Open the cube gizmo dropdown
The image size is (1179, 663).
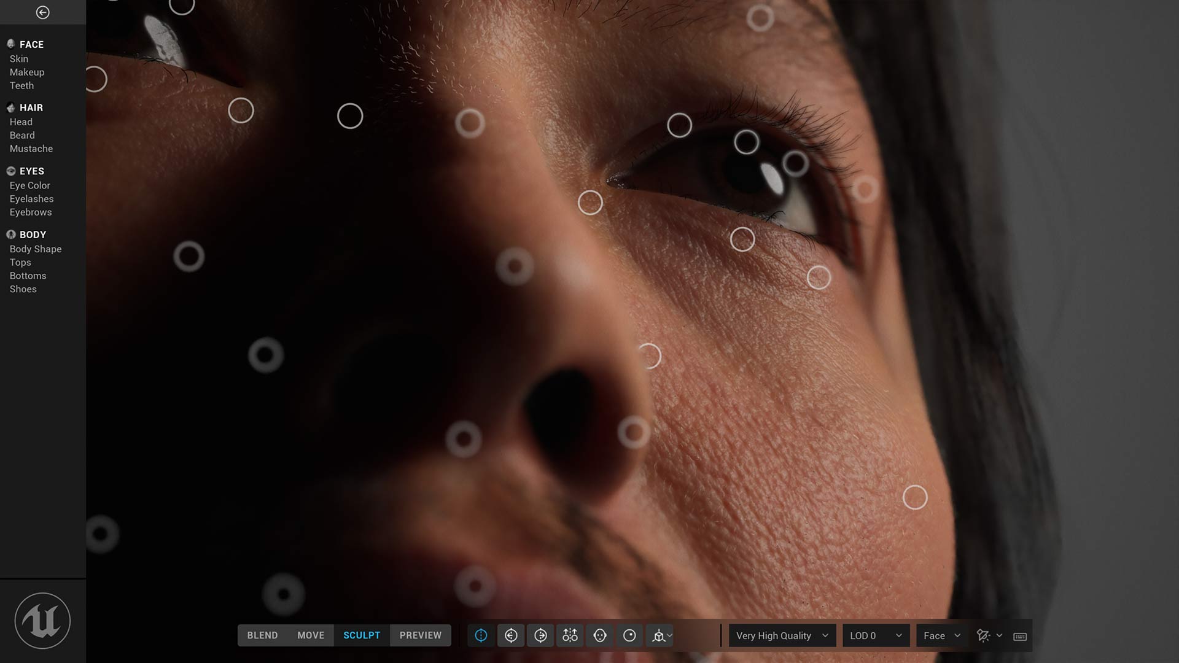663,636
